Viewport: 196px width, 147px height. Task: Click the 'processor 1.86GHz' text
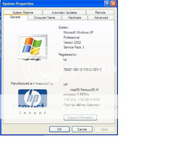[x=76, y=95]
